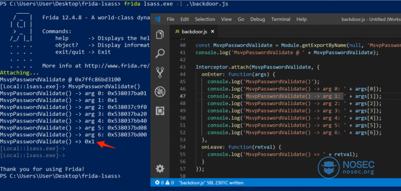The image size is (401, 191).
Task: Click line number 40 in the gutter
Action: click(x=183, y=45)
